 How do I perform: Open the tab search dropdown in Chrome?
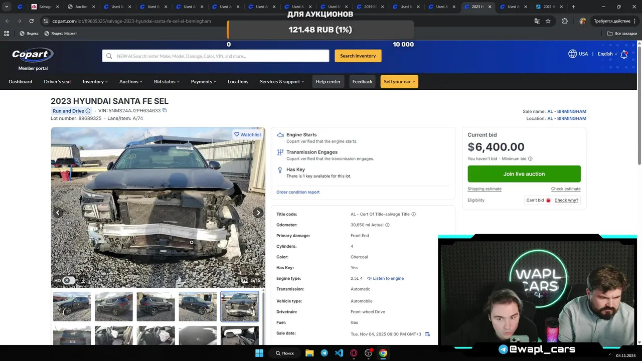click(7, 7)
